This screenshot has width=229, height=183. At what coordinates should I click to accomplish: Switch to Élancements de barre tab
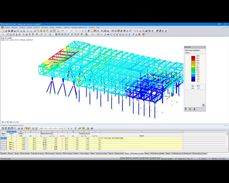pyautogui.click(x=200, y=153)
